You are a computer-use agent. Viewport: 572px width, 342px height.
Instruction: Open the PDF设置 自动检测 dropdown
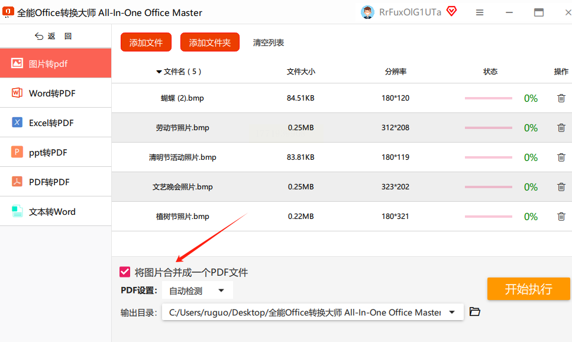tap(198, 291)
